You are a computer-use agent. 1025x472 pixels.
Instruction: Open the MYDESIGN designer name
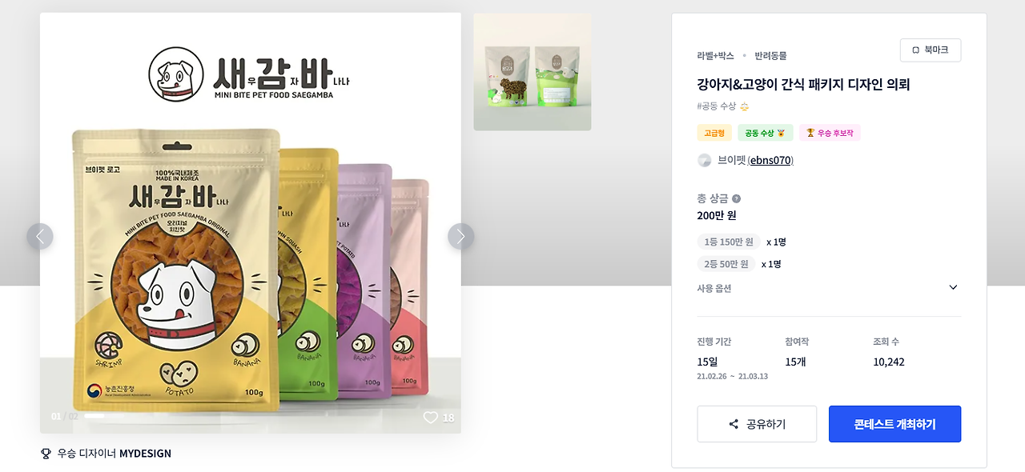coord(145,454)
